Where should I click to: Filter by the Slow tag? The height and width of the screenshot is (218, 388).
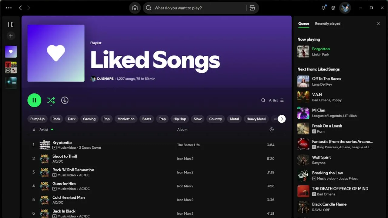pyautogui.click(x=198, y=119)
